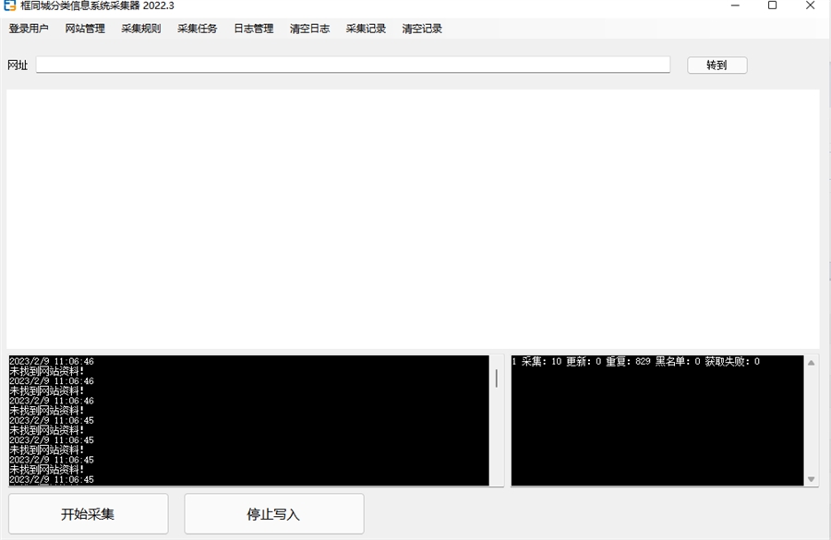Open the 网站管理 menu
The height and width of the screenshot is (540, 831).
85,29
